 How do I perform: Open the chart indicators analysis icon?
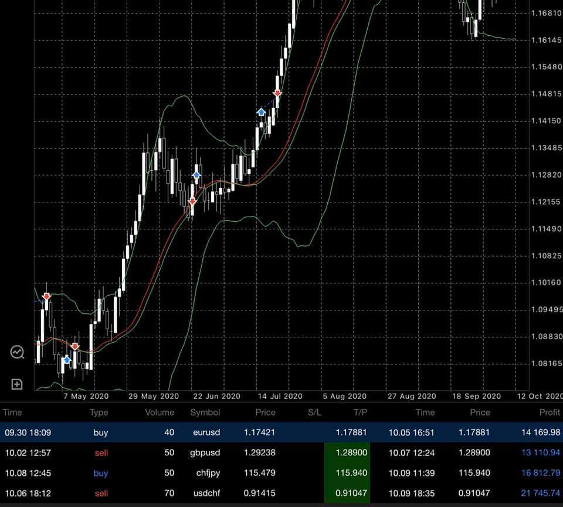(17, 352)
